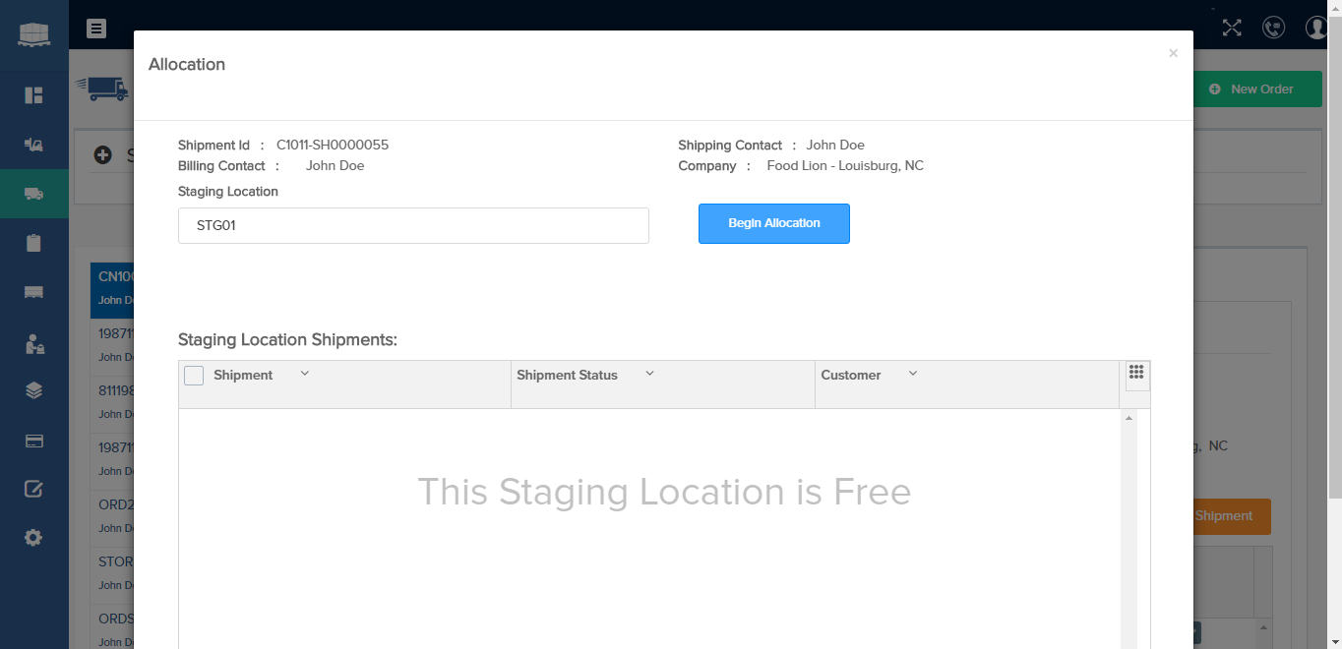Click the Billing Contact value John Doe
Viewport: 1342px width, 649px height.
[335, 165]
